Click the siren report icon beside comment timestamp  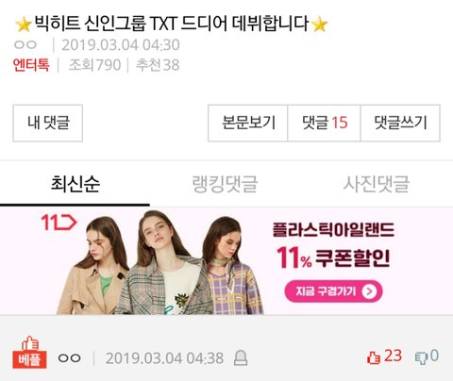241,358
